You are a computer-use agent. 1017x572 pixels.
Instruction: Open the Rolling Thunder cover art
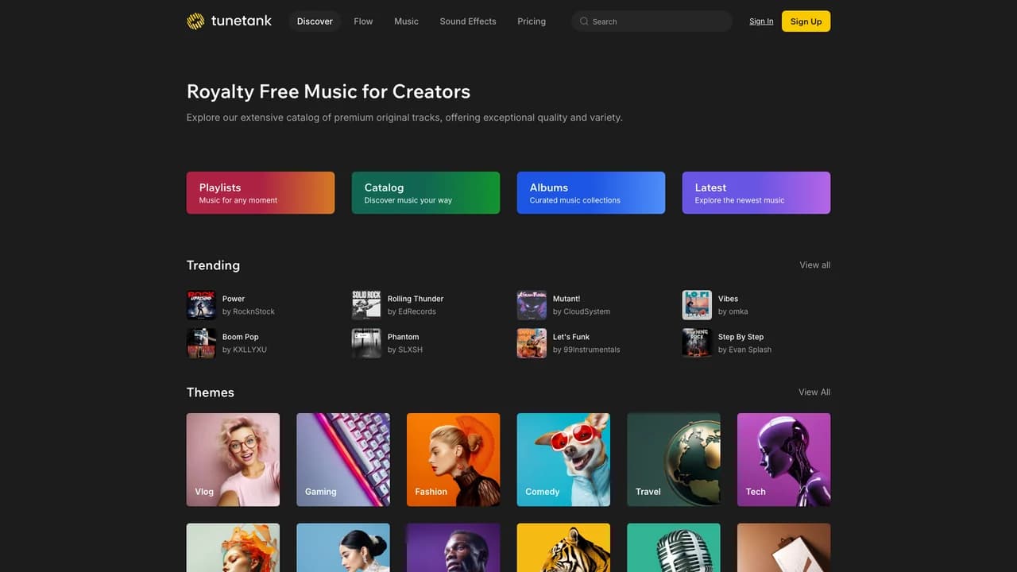point(366,305)
